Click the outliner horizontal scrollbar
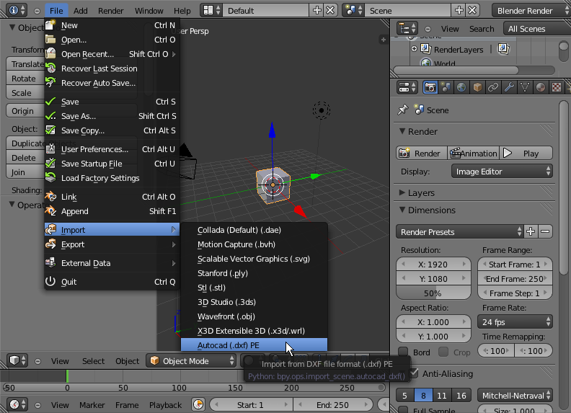571x413 pixels. (x=456, y=70)
